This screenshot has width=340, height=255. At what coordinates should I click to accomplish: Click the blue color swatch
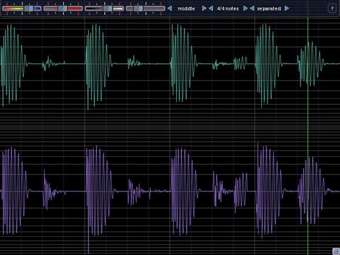click(37, 8)
